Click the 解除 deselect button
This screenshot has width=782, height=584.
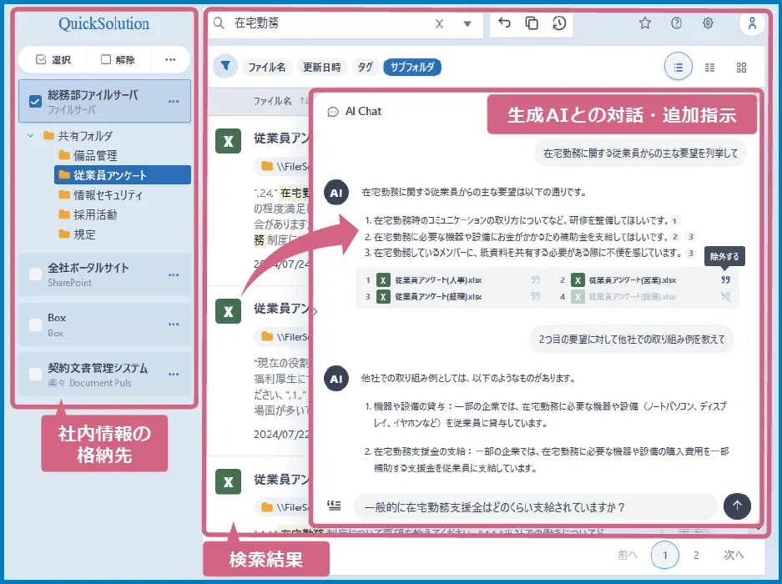coord(118,60)
